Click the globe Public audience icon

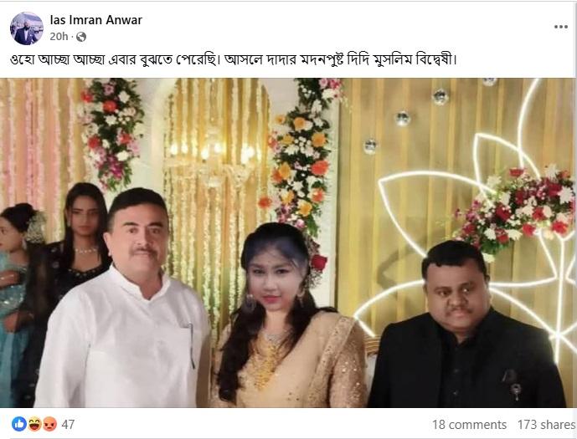point(81,37)
